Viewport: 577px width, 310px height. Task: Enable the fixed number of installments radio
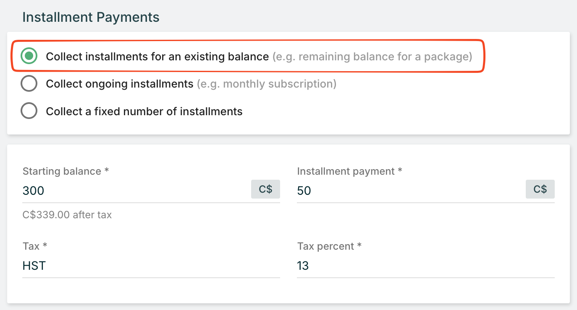point(29,111)
